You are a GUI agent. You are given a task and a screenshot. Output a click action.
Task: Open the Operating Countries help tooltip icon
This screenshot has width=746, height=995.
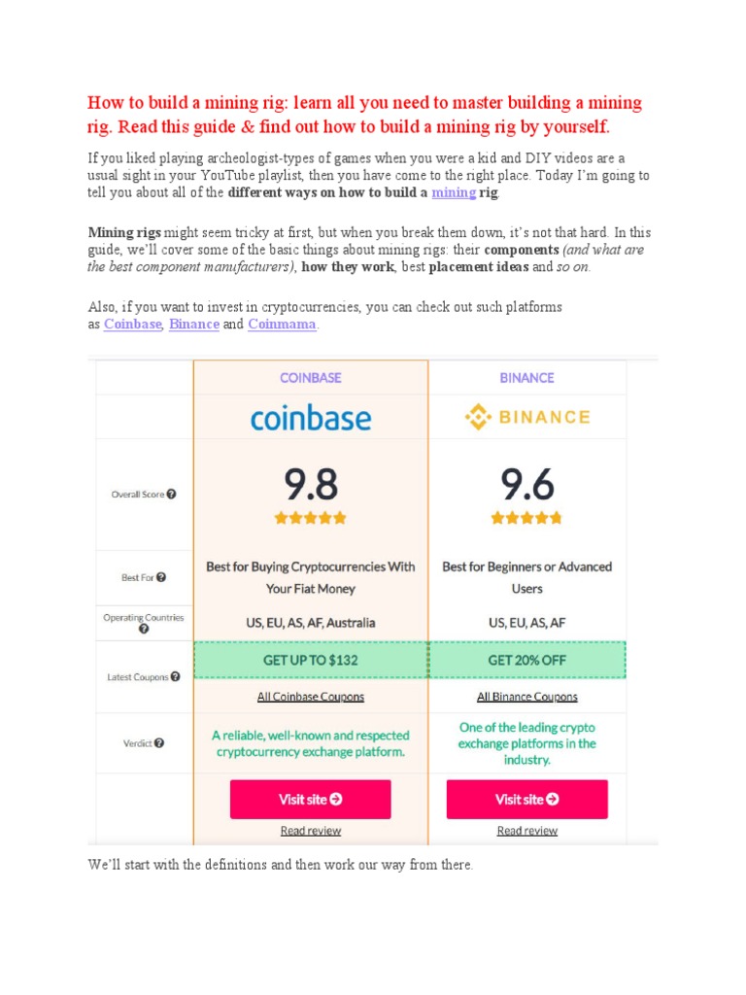click(144, 629)
